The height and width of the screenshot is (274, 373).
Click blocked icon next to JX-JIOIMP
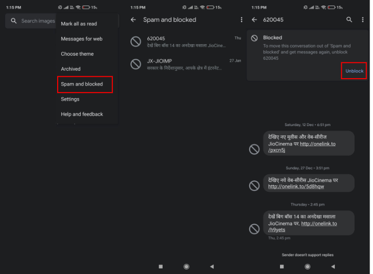click(x=136, y=64)
